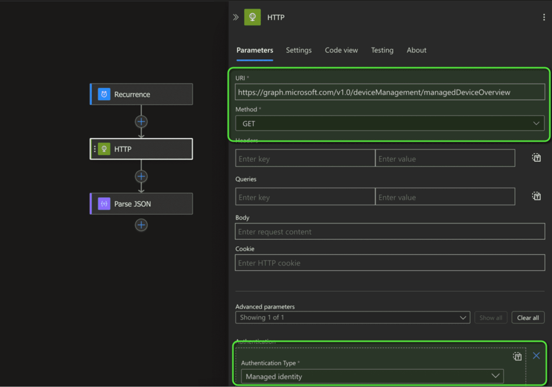Insert a step between Recurrence and HTTP
552x387 pixels.
[x=141, y=121]
